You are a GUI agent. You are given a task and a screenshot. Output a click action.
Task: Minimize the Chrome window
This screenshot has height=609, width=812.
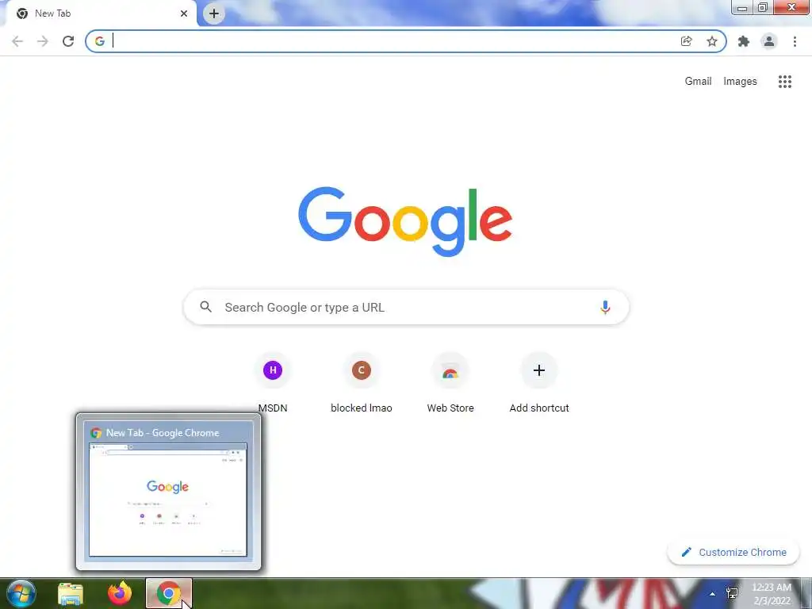tap(742, 8)
